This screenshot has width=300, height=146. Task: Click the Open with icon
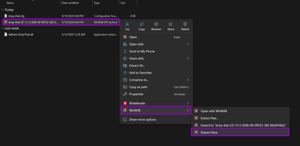click(x=125, y=44)
